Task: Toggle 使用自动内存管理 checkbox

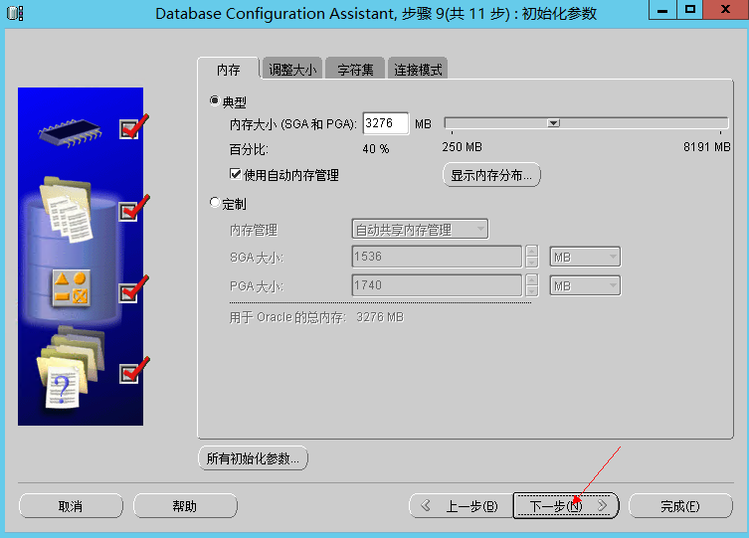Action: coord(236,175)
